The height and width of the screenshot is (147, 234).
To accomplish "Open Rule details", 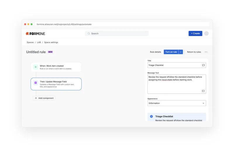I will (x=155, y=52).
